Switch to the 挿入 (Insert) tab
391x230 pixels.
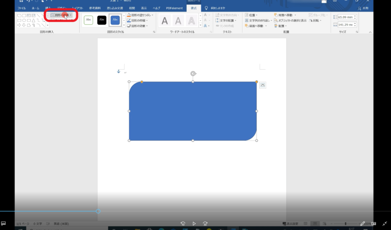pos(48,8)
